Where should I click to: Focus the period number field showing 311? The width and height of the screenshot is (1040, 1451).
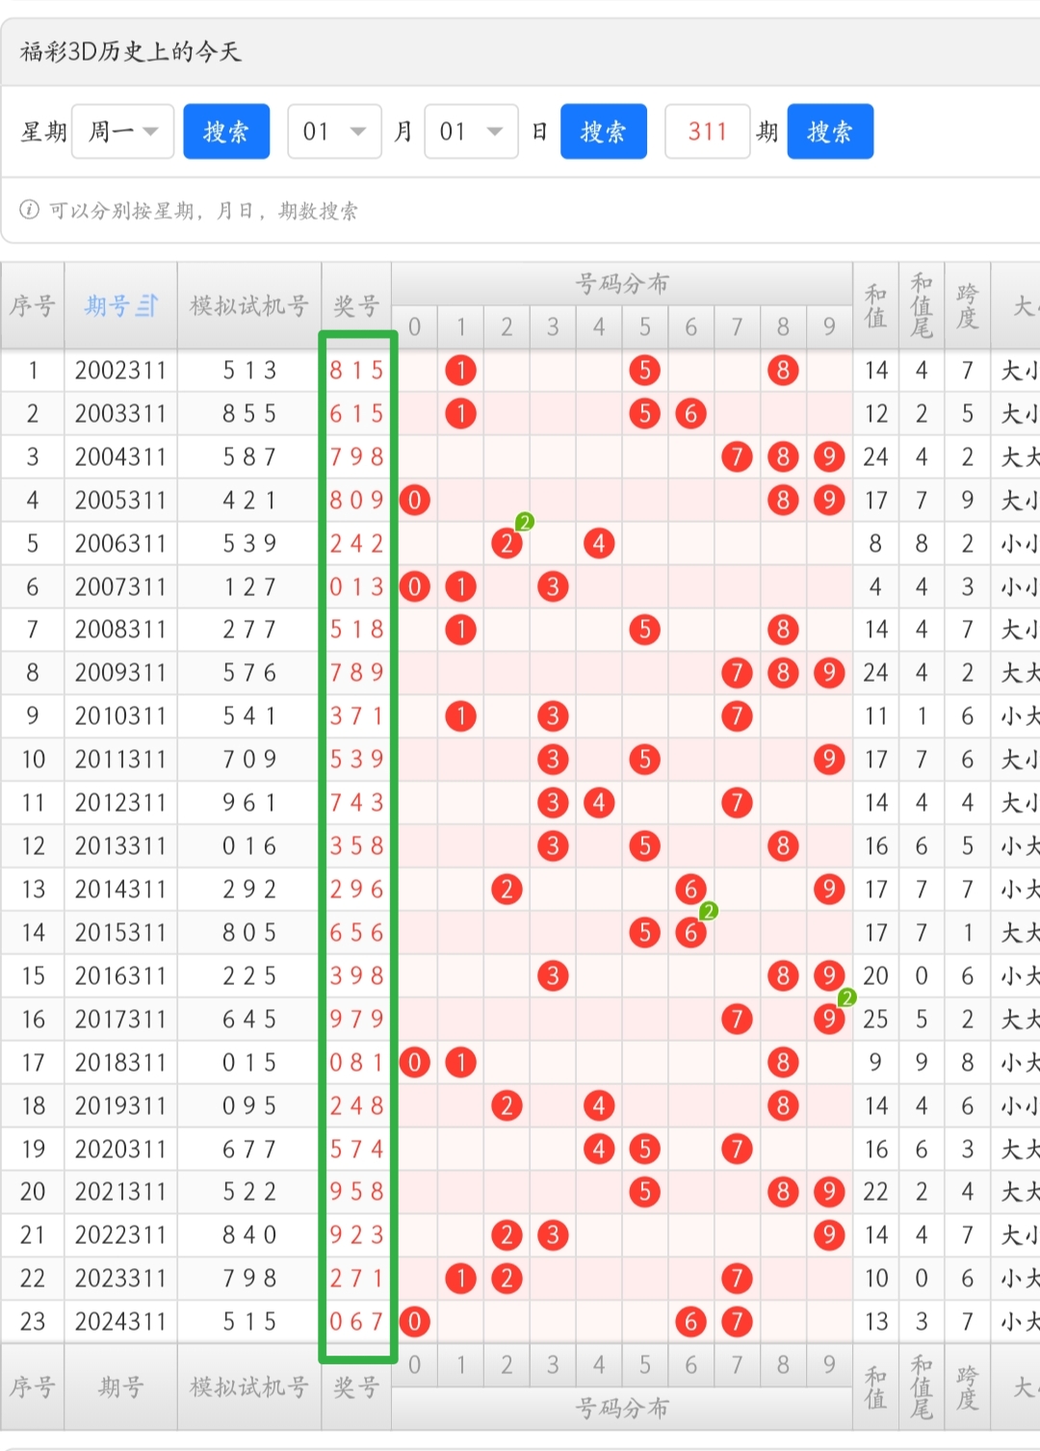[708, 131]
